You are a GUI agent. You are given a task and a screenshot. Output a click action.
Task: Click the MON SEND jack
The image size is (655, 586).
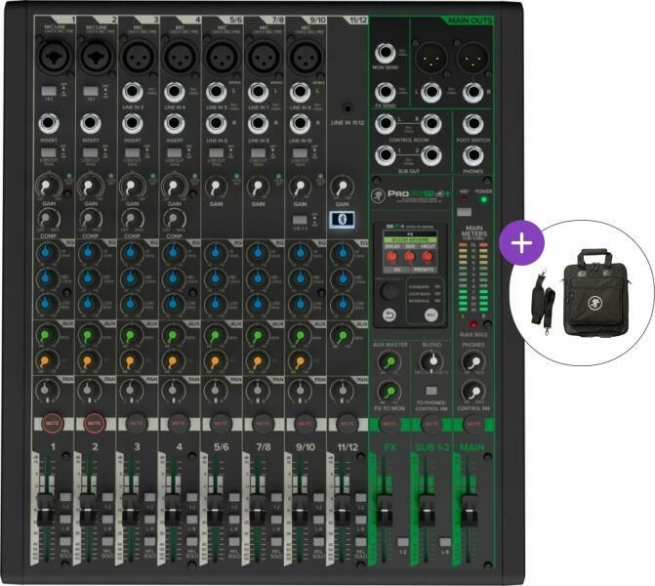[x=385, y=52]
